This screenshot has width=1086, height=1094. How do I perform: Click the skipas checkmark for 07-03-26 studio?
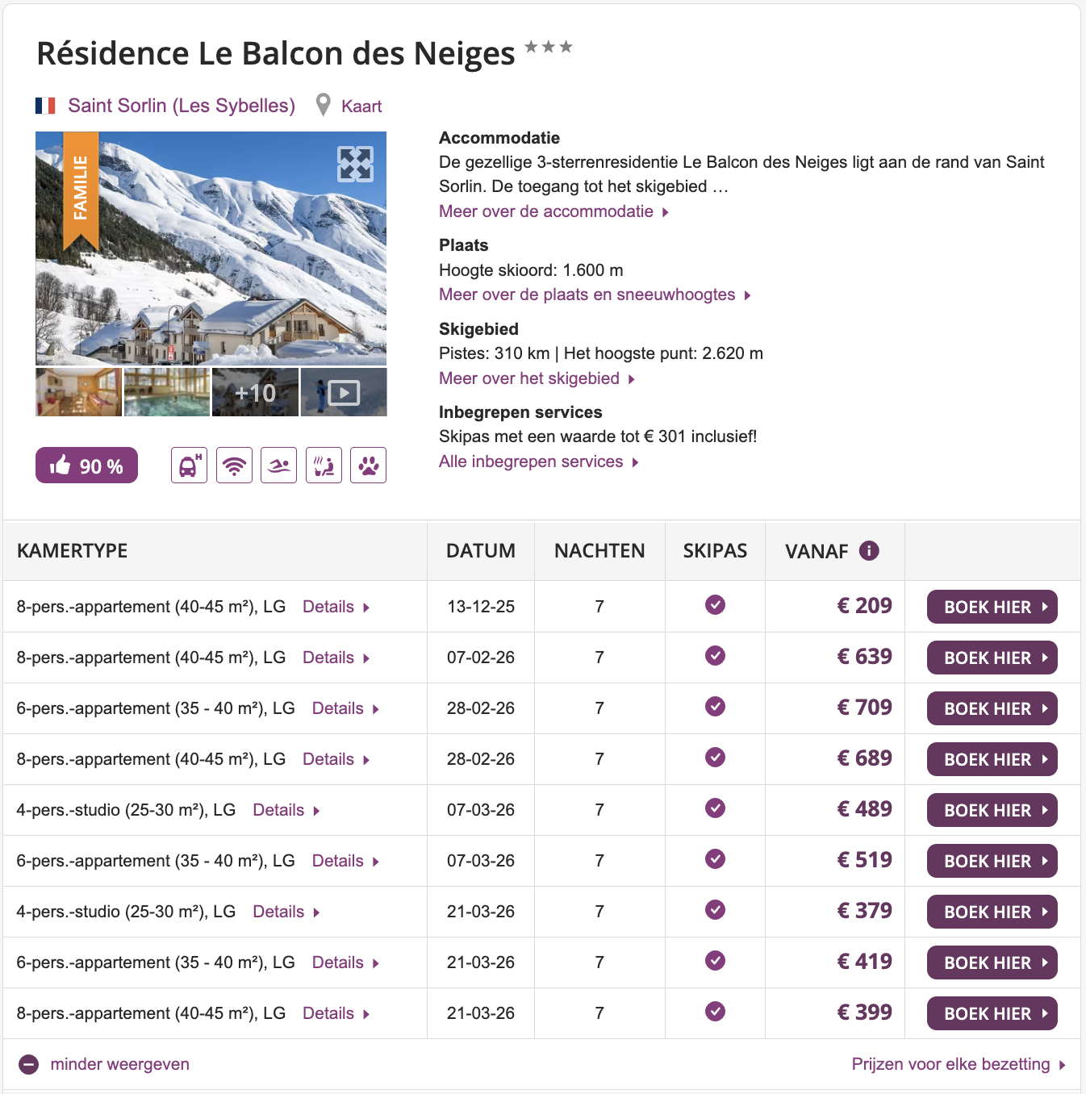click(715, 809)
